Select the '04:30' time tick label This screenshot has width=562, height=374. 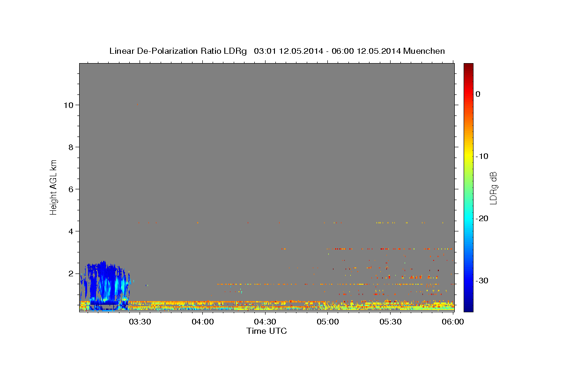coord(265,322)
